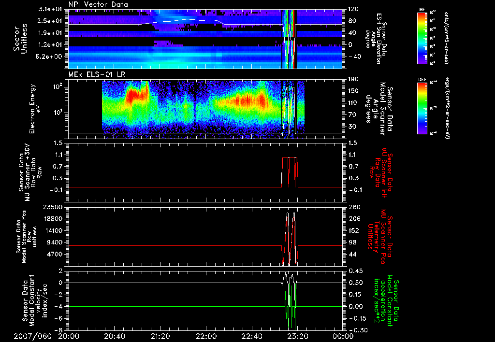Click the 'Model Scanner Angle degrees' axis label
The width and height of the screenshot is (495, 342).
tap(378, 109)
